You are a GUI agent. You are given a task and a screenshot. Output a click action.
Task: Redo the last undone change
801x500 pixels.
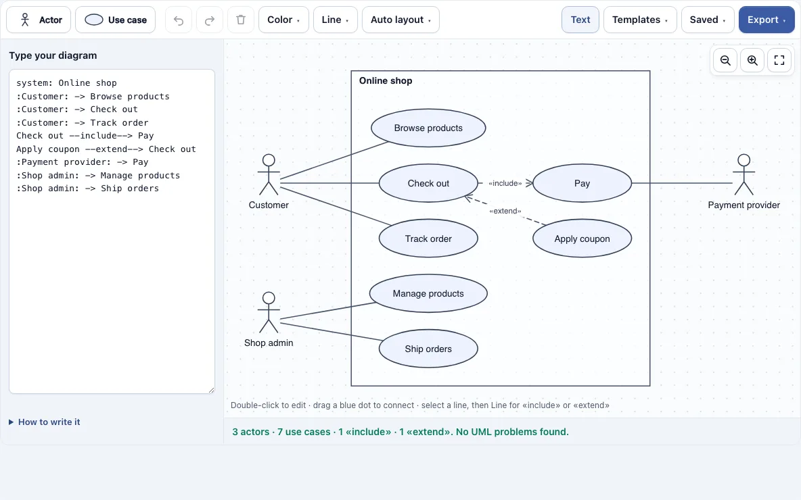(x=210, y=20)
